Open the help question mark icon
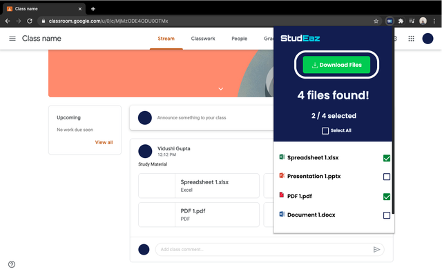Screen dimensions: 442x276 pyautogui.click(x=12, y=264)
